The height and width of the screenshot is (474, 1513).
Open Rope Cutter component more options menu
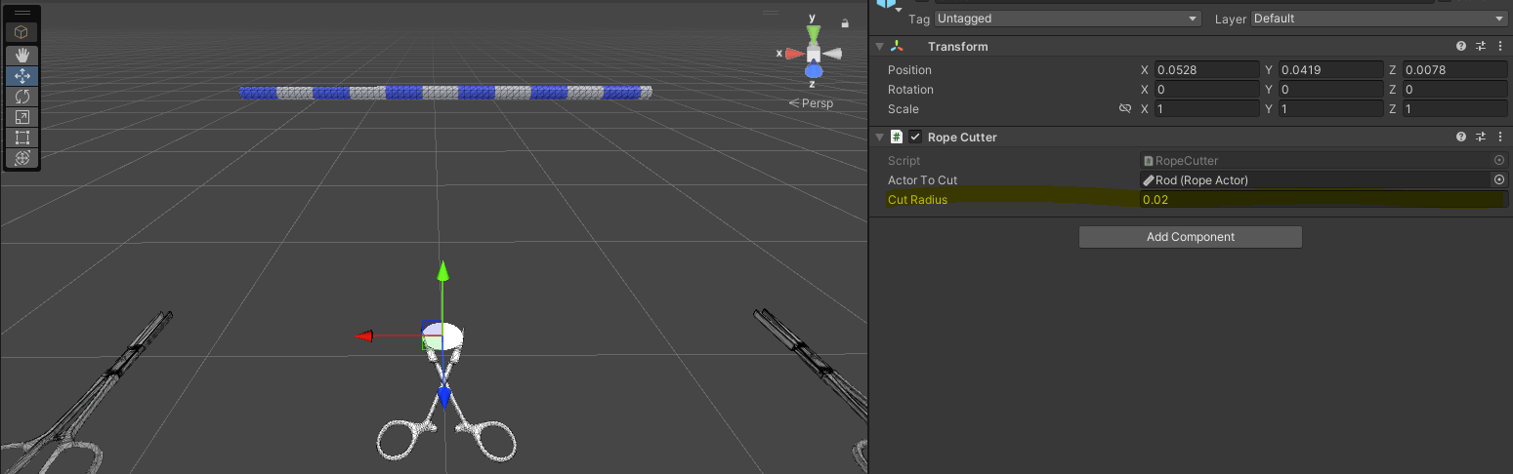click(1499, 138)
